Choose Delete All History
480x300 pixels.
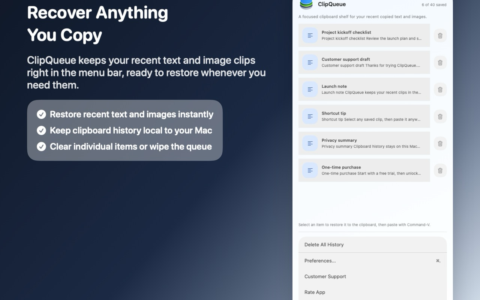373,244
